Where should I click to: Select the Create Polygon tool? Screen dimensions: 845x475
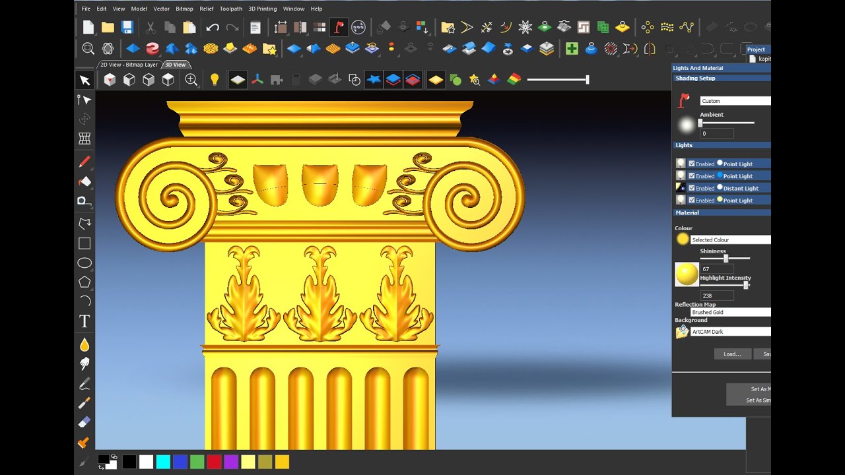84,282
